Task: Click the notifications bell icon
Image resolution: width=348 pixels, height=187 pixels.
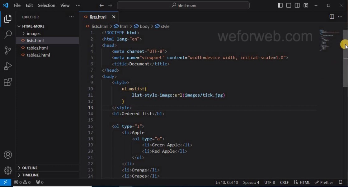Action: click(340, 182)
